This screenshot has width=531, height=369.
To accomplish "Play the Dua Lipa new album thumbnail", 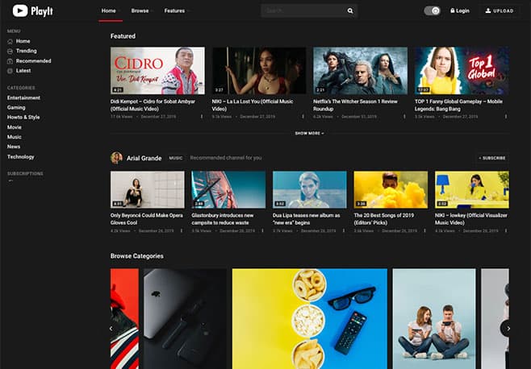I will [310, 189].
